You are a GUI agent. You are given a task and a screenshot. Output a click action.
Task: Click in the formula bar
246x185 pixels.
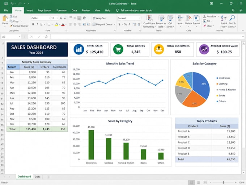[x=146, y=37]
